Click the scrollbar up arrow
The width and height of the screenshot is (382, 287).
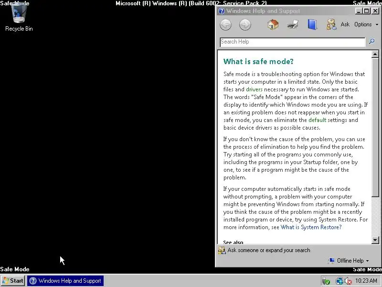tap(375, 54)
